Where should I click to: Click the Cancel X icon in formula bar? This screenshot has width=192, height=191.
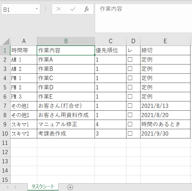(x=59, y=9)
